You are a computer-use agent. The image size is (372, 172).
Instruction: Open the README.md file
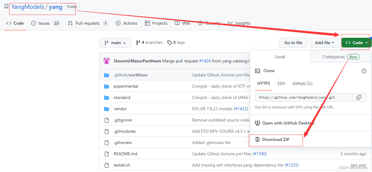tap(125, 154)
